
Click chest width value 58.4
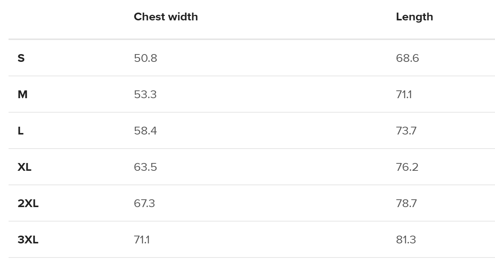point(145,131)
